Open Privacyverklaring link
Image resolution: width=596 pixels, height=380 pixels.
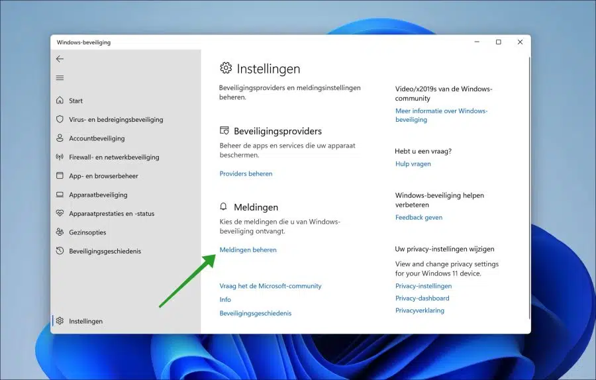[420, 310]
